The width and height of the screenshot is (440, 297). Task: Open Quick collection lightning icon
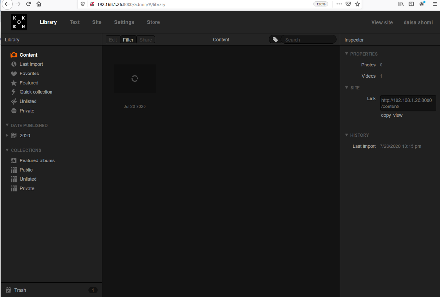pyautogui.click(x=13, y=92)
